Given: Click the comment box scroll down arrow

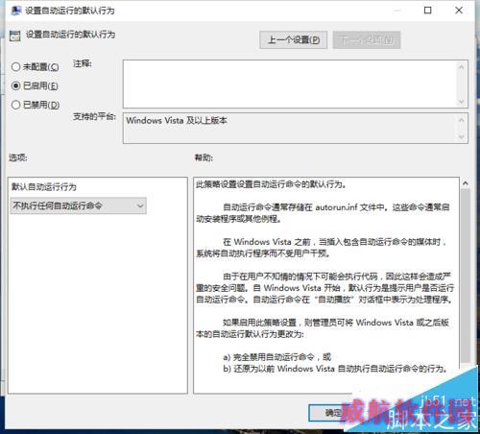Looking at the screenshot, I should (x=462, y=102).
